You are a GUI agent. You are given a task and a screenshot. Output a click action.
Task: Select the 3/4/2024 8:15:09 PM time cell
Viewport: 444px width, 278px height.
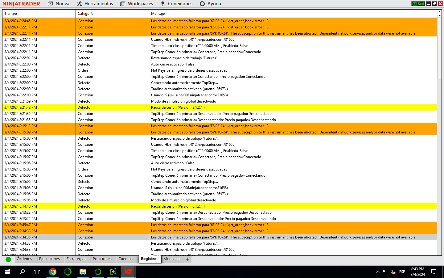pyautogui.click(x=39, y=132)
